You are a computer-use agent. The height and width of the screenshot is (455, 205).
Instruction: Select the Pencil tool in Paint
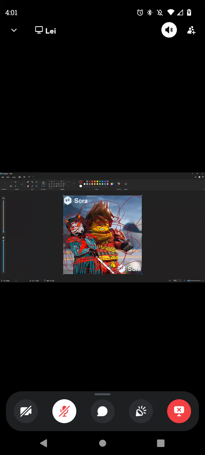tap(28, 182)
